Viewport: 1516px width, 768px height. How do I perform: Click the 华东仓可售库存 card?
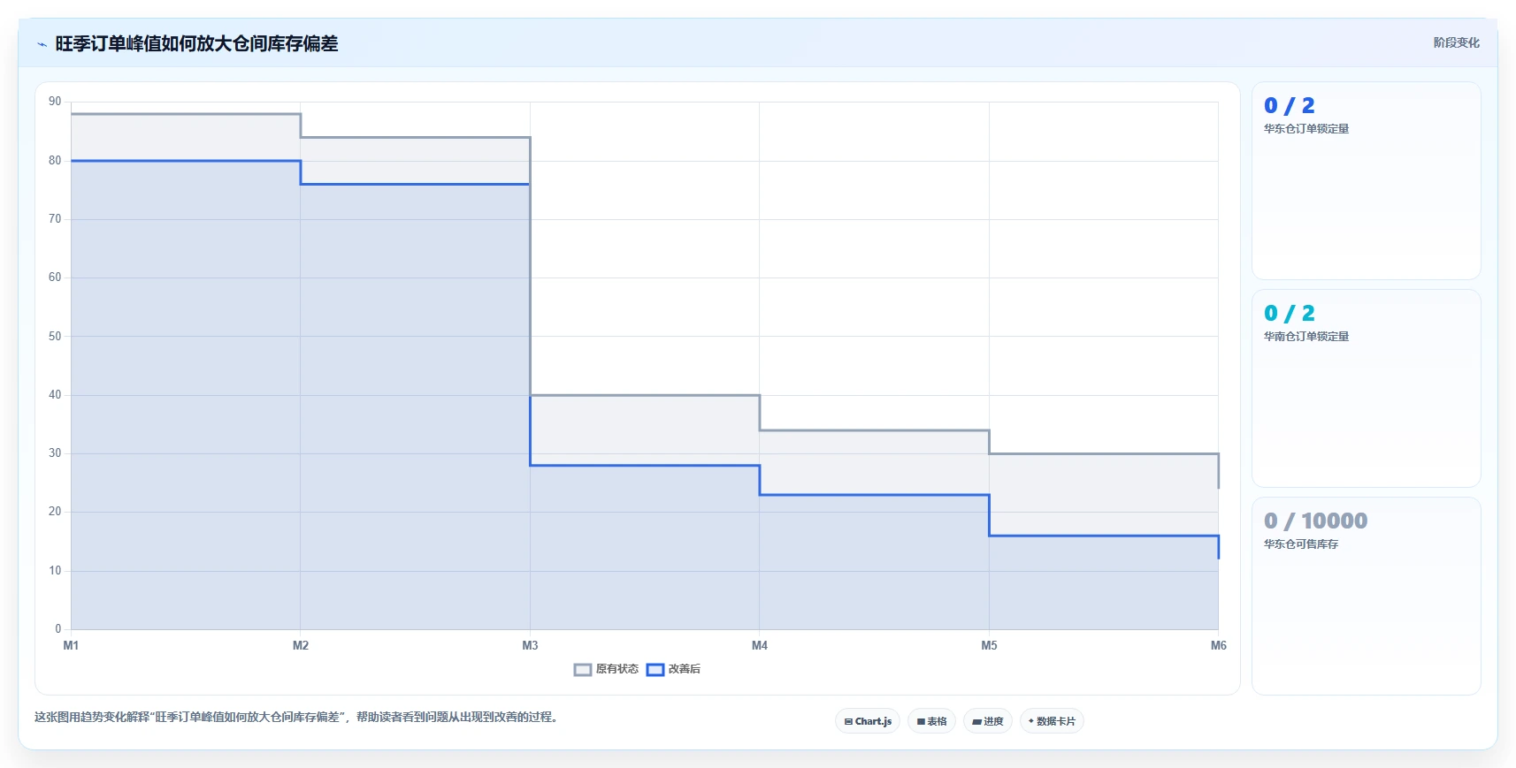click(x=1366, y=597)
